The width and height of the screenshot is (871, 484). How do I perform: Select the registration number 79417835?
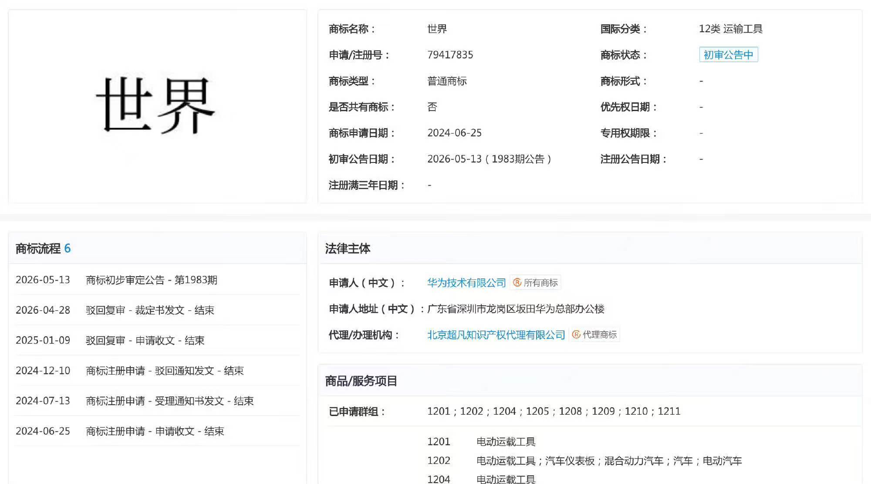450,55
